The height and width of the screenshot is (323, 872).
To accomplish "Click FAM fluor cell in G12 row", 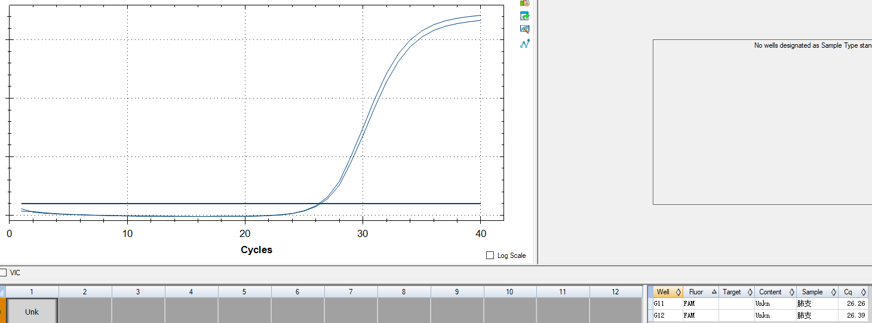I will 701,315.
